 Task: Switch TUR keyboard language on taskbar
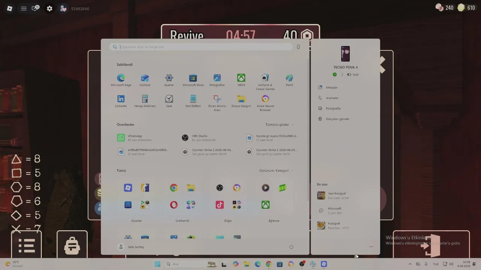click(x=436, y=264)
